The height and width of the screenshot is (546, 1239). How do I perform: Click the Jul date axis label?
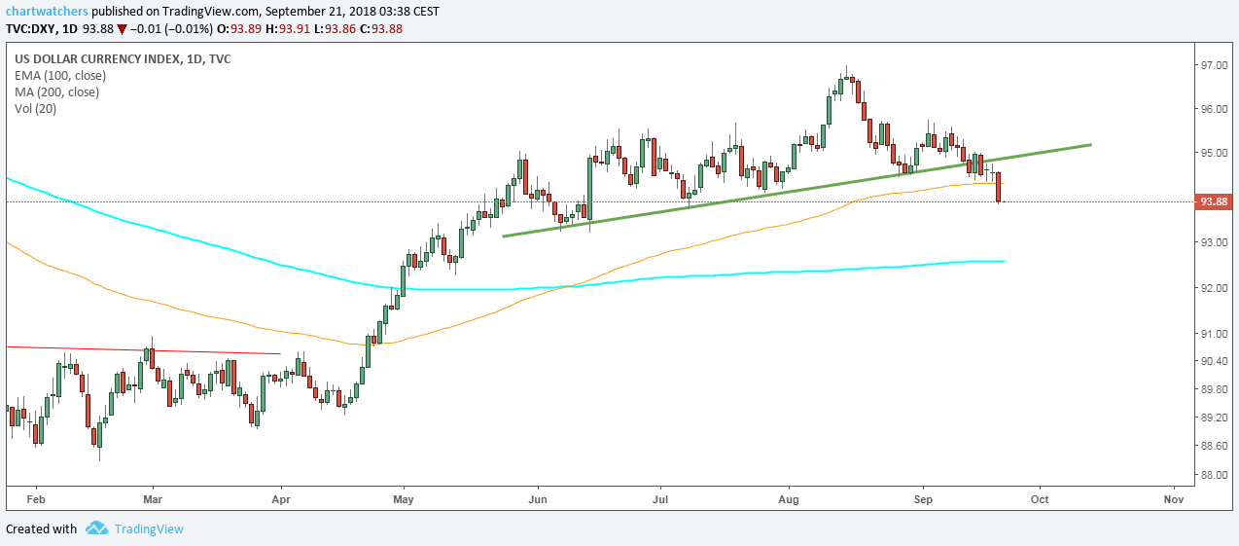coord(659,498)
